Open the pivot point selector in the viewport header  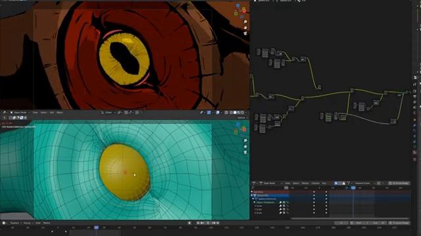point(120,112)
